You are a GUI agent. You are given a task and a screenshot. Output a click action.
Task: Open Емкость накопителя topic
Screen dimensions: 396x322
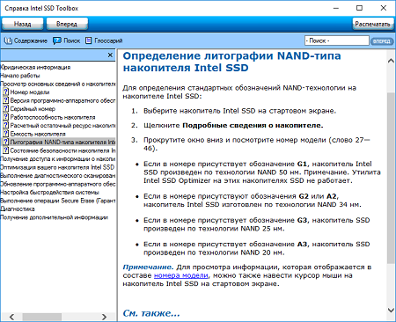click(x=38, y=134)
